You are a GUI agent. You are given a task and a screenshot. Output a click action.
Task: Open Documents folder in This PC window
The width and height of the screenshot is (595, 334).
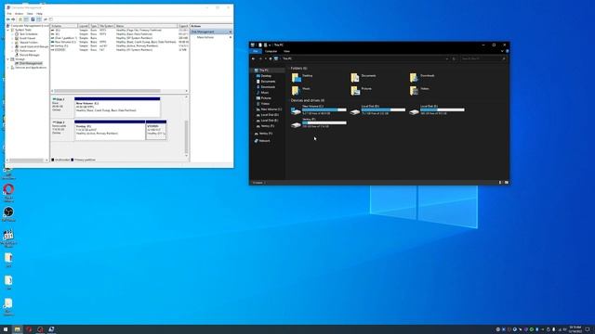[x=364, y=77]
